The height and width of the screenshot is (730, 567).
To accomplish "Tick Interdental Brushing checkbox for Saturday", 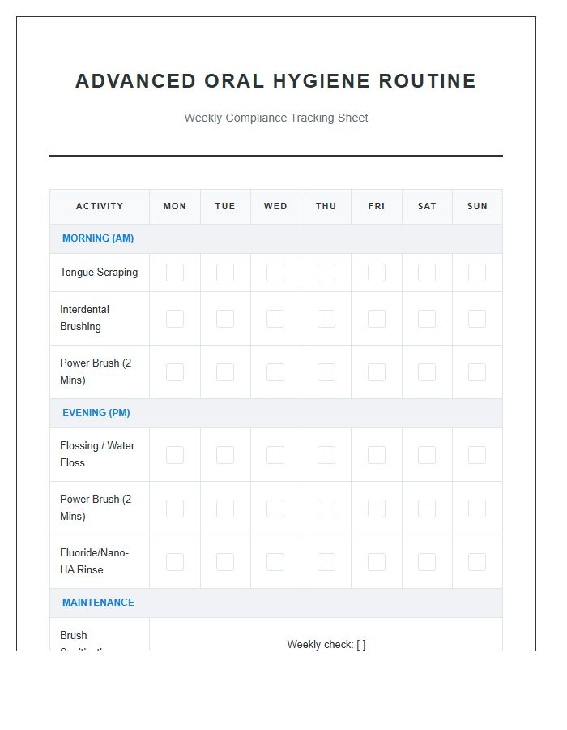I will (x=427, y=319).
